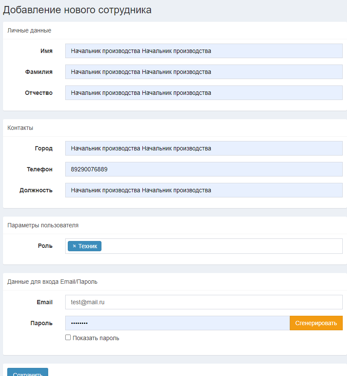The height and width of the screenshot is (376, 347).
Task: Enable the Показать пароль checkbox
Action: click(68, 338)
